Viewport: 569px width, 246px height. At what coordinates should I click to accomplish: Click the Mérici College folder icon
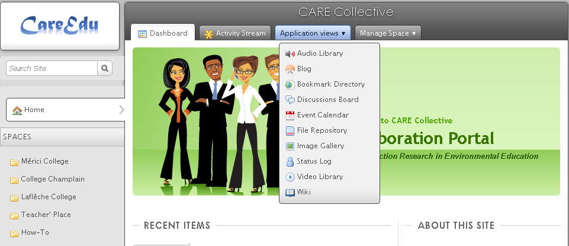14,162
